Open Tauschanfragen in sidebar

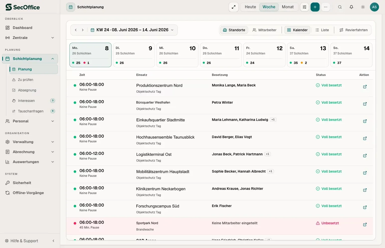pyautogui.click(x=34, y=111)
